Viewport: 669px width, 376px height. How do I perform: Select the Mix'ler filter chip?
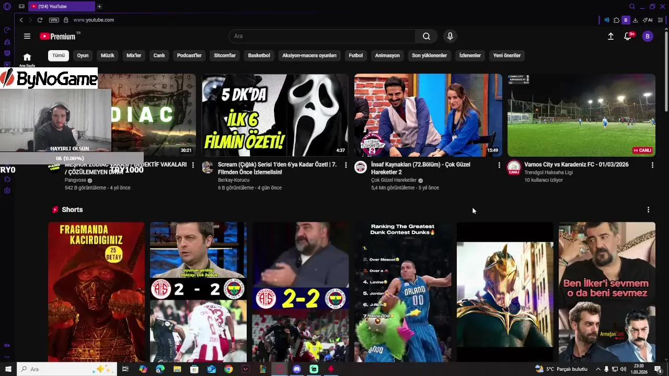[x=134, y=55]
